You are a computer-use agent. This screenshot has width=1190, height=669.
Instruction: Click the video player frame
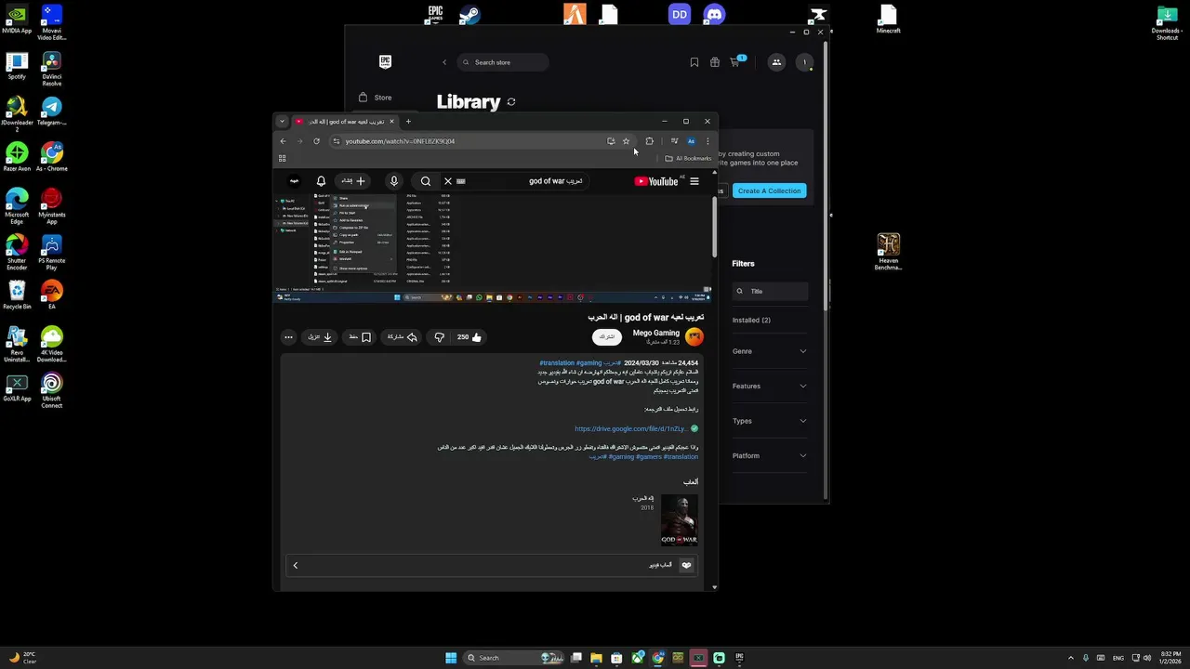tap(493, 248)
